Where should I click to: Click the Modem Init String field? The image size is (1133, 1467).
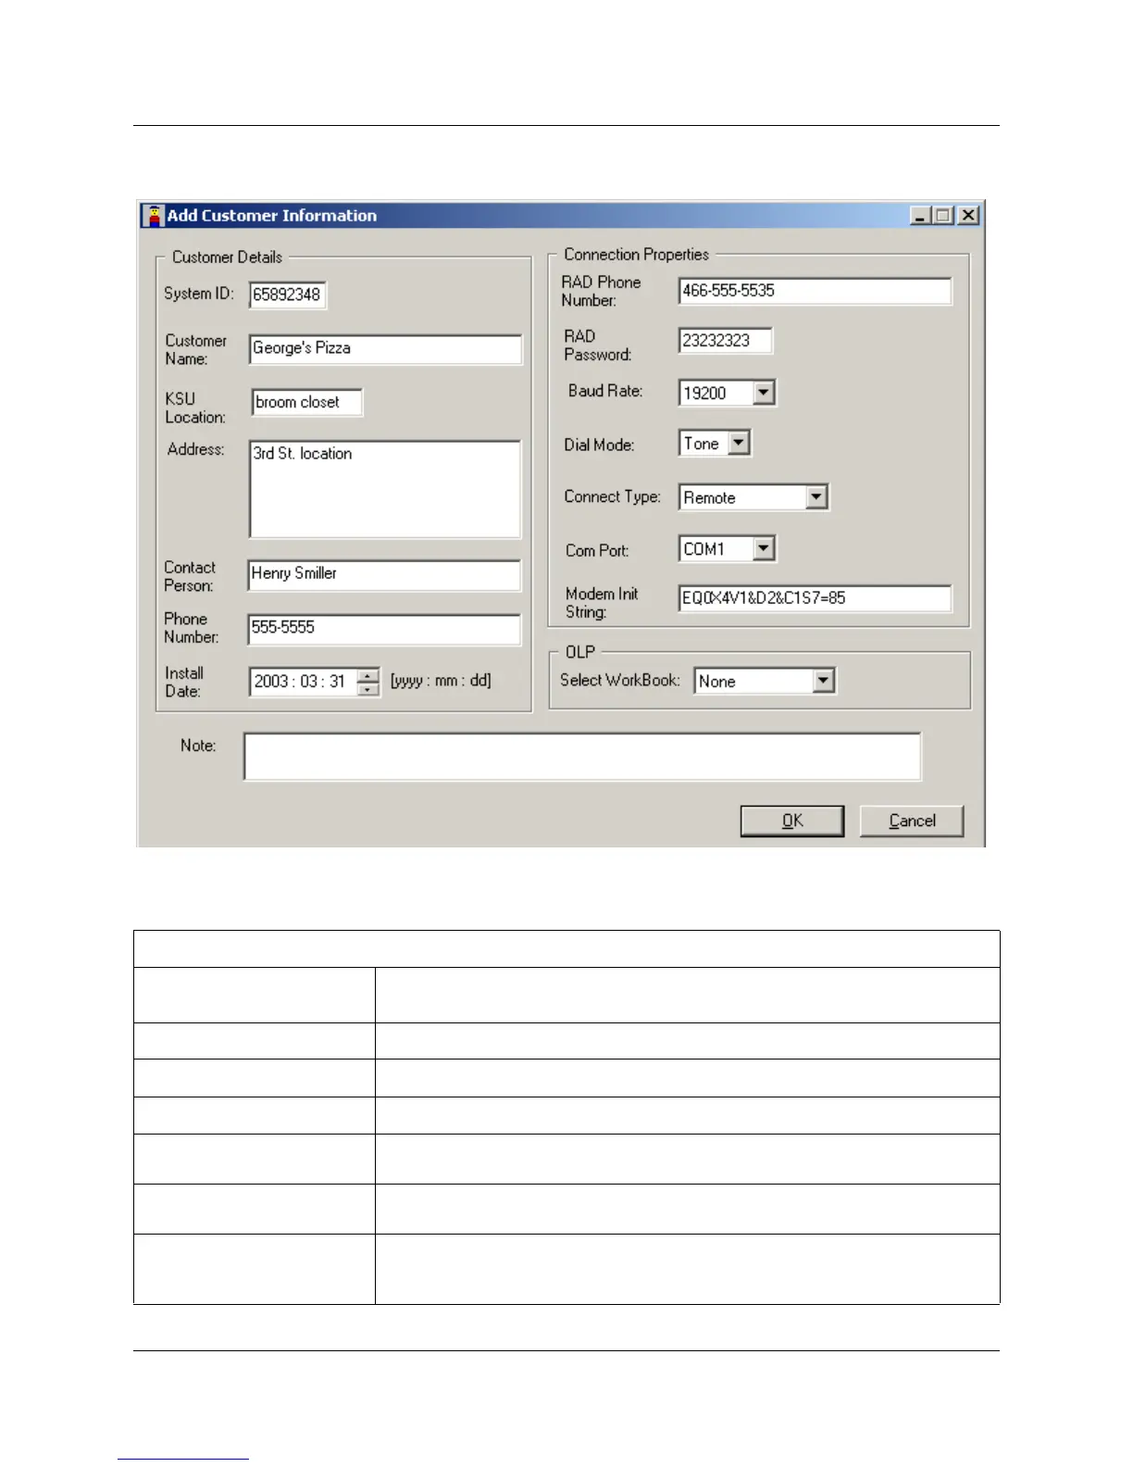click(x=815, y=598)
